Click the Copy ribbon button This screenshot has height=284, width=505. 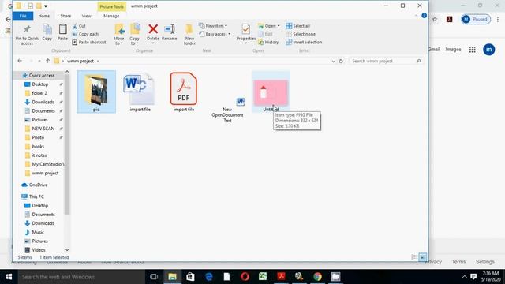(x=47, y=32)
